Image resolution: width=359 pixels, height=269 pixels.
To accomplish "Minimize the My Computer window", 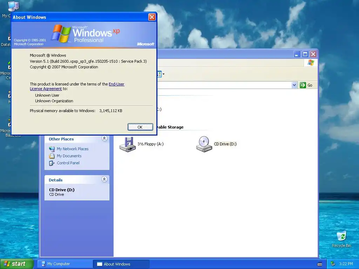I will tap(297, 54).
